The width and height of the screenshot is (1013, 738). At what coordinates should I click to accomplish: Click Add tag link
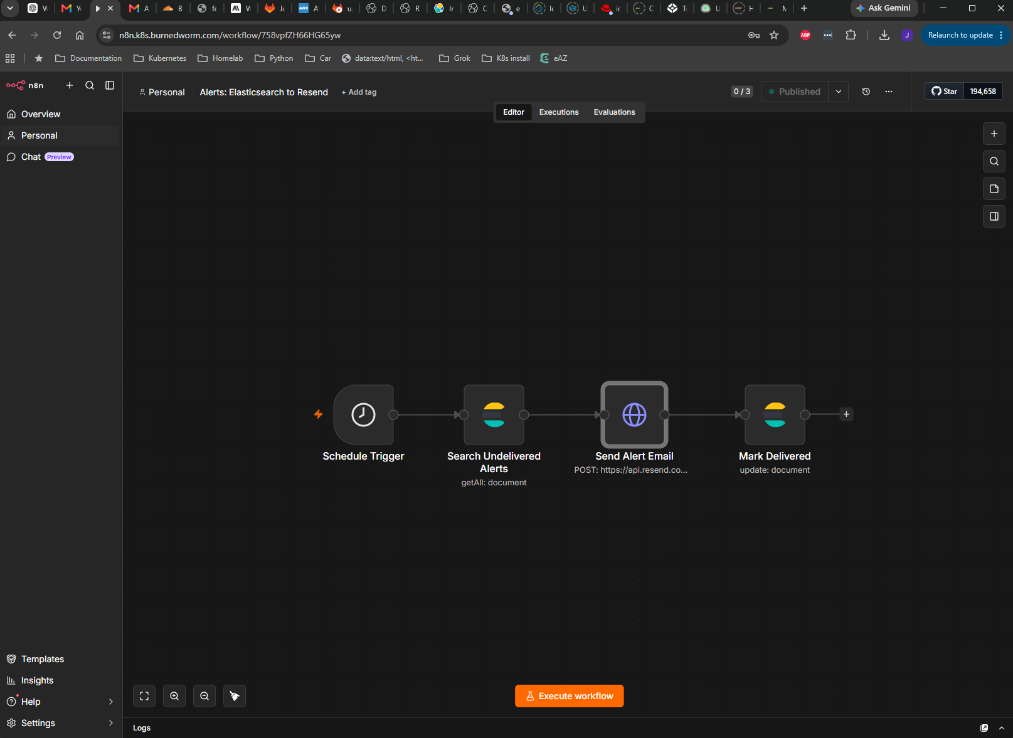359,92
